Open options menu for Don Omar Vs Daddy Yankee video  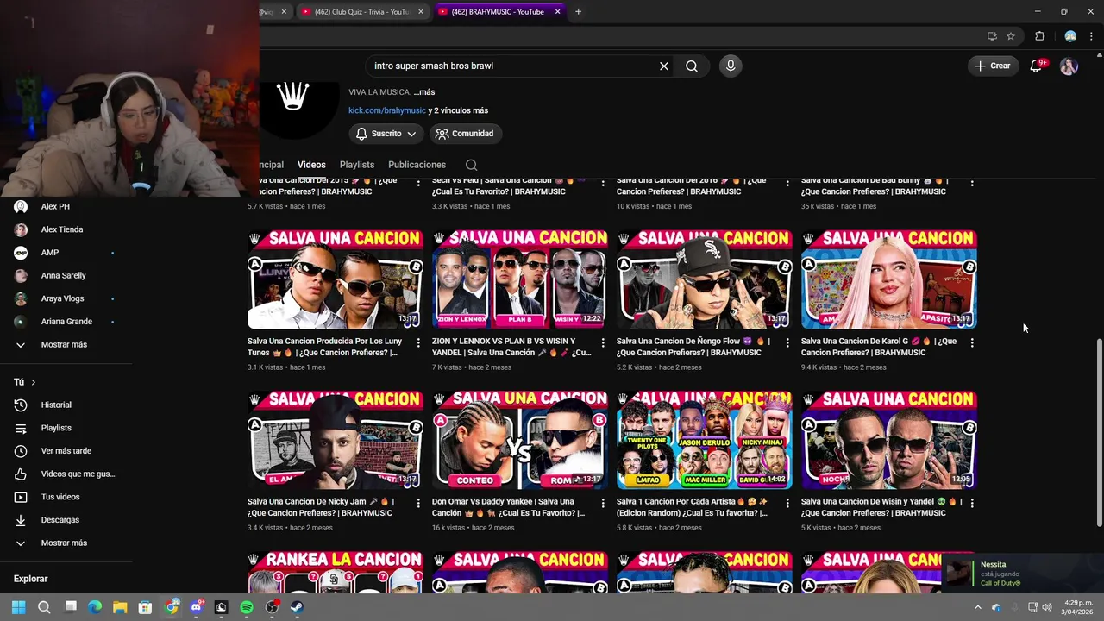pos(603,503)
